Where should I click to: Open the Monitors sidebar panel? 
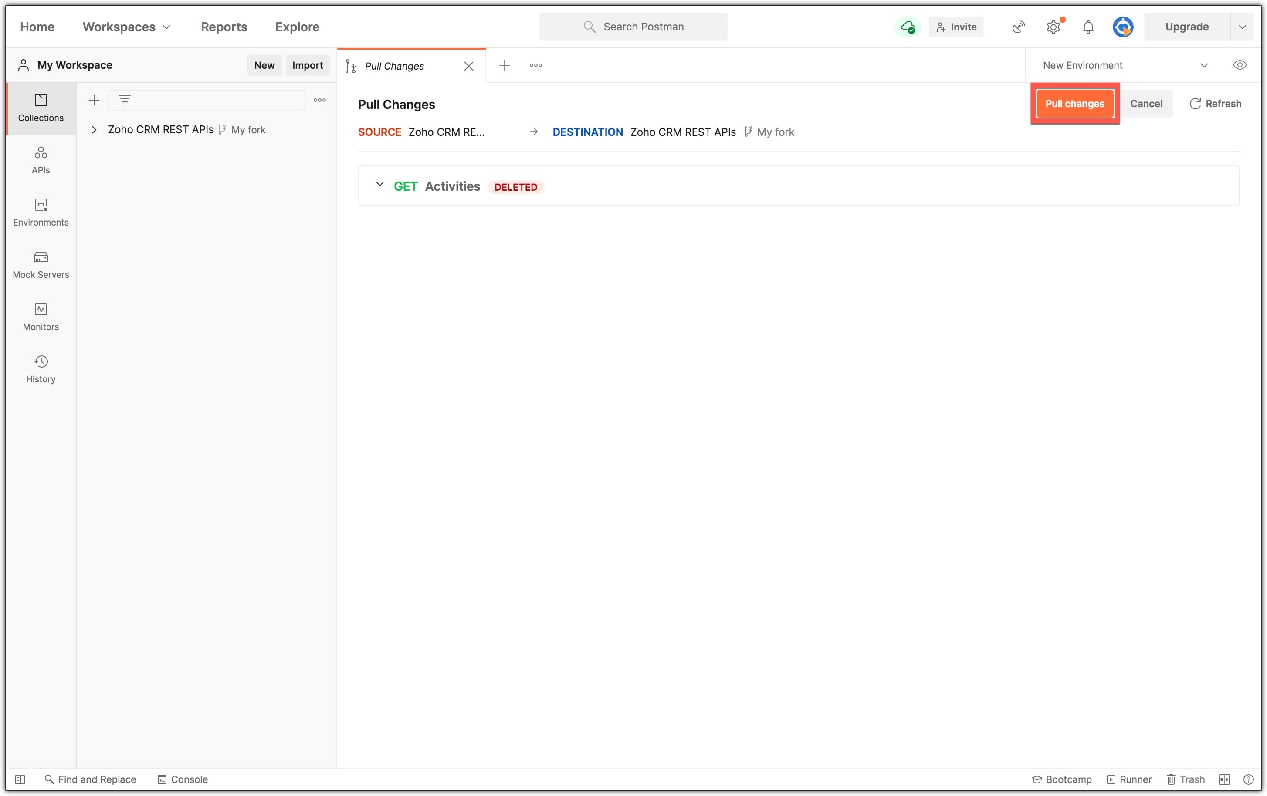41,317
